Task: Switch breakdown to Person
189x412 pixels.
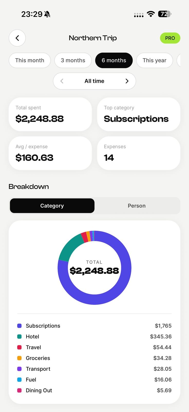Action: [137, 206]
